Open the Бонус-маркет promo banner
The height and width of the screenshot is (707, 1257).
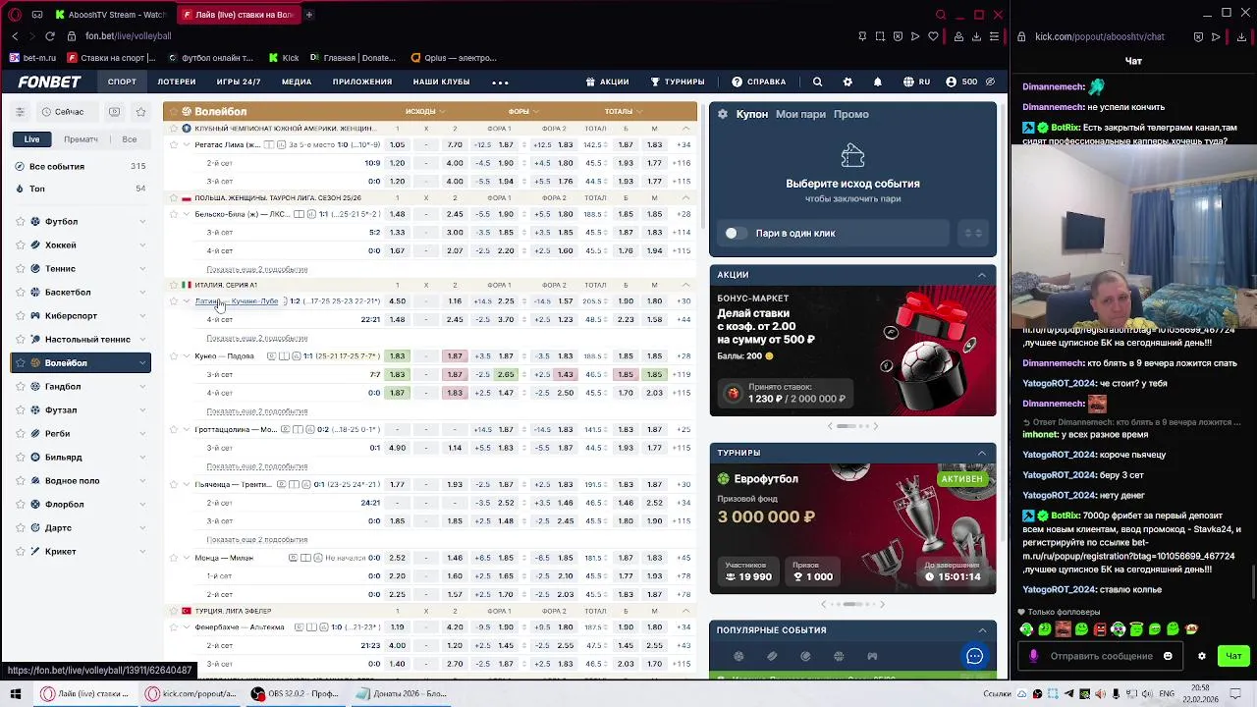click(x=852, y=351)
